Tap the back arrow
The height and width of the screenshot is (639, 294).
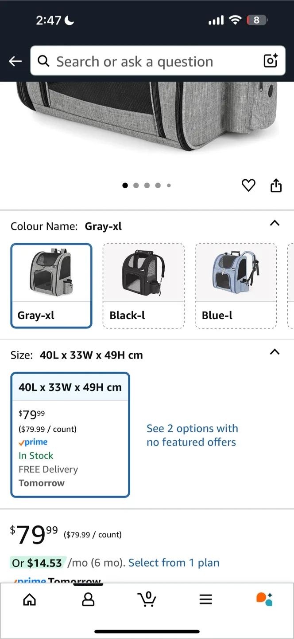pos(15,61)
